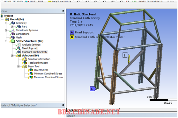Click the blue Fixed Support legend swatch A
This screenshot has width=178, height=118.
pyautogui.click(x=72, y=32)
